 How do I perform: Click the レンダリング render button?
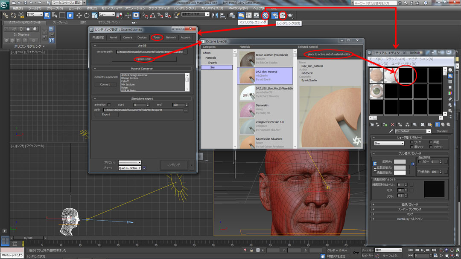pyautogui.click(x=173, y=165)
